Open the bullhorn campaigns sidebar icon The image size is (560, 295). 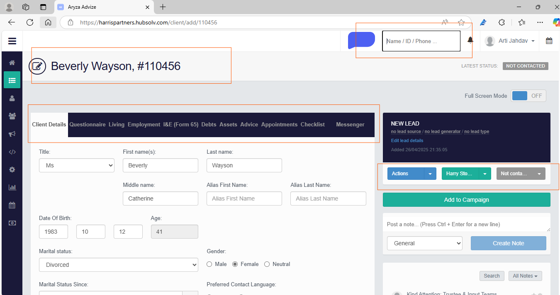tap(12, 134)
